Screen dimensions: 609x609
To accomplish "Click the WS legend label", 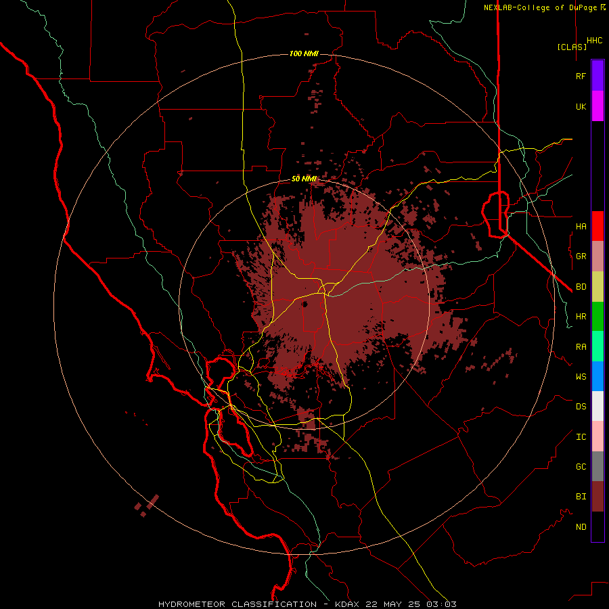I will point(581,377).
